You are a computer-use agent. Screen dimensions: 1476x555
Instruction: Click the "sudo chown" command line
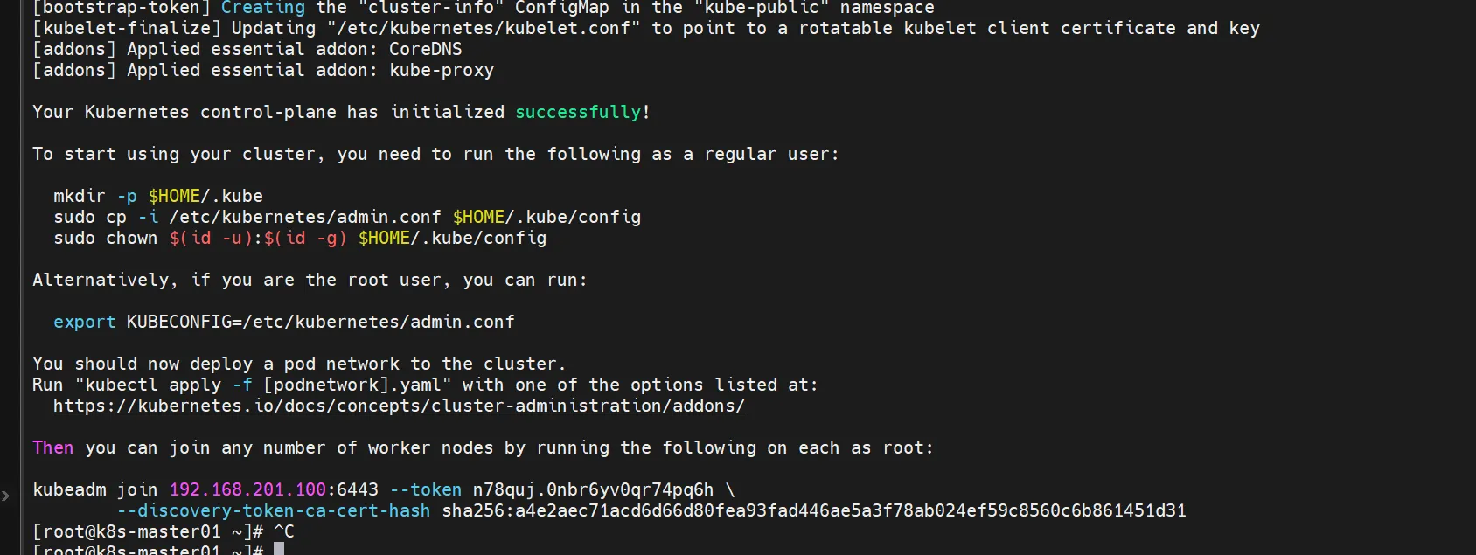coord(300,238)
